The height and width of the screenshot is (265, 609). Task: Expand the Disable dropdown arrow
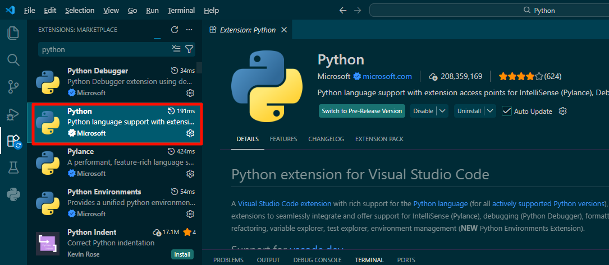click(442, 111)
